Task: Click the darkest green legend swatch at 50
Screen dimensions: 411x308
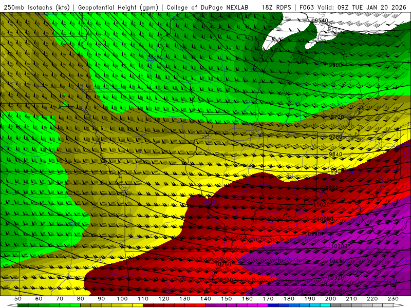Action: coord(23,305)
